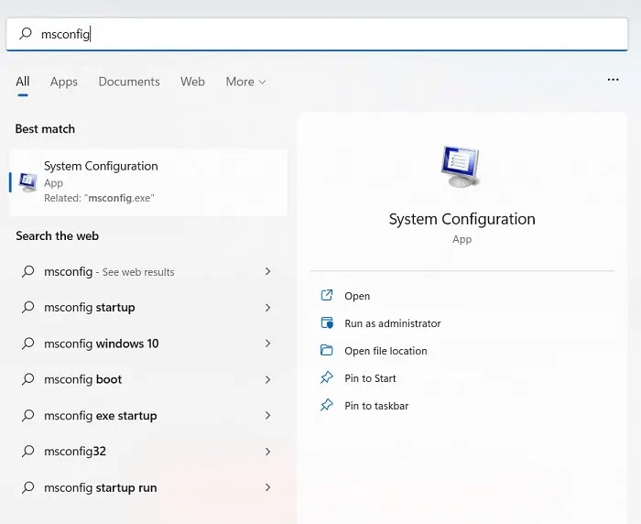Click the System Configuration icon in Best match
The height and width of the screenshot is (524, 641).
[28, 181]
